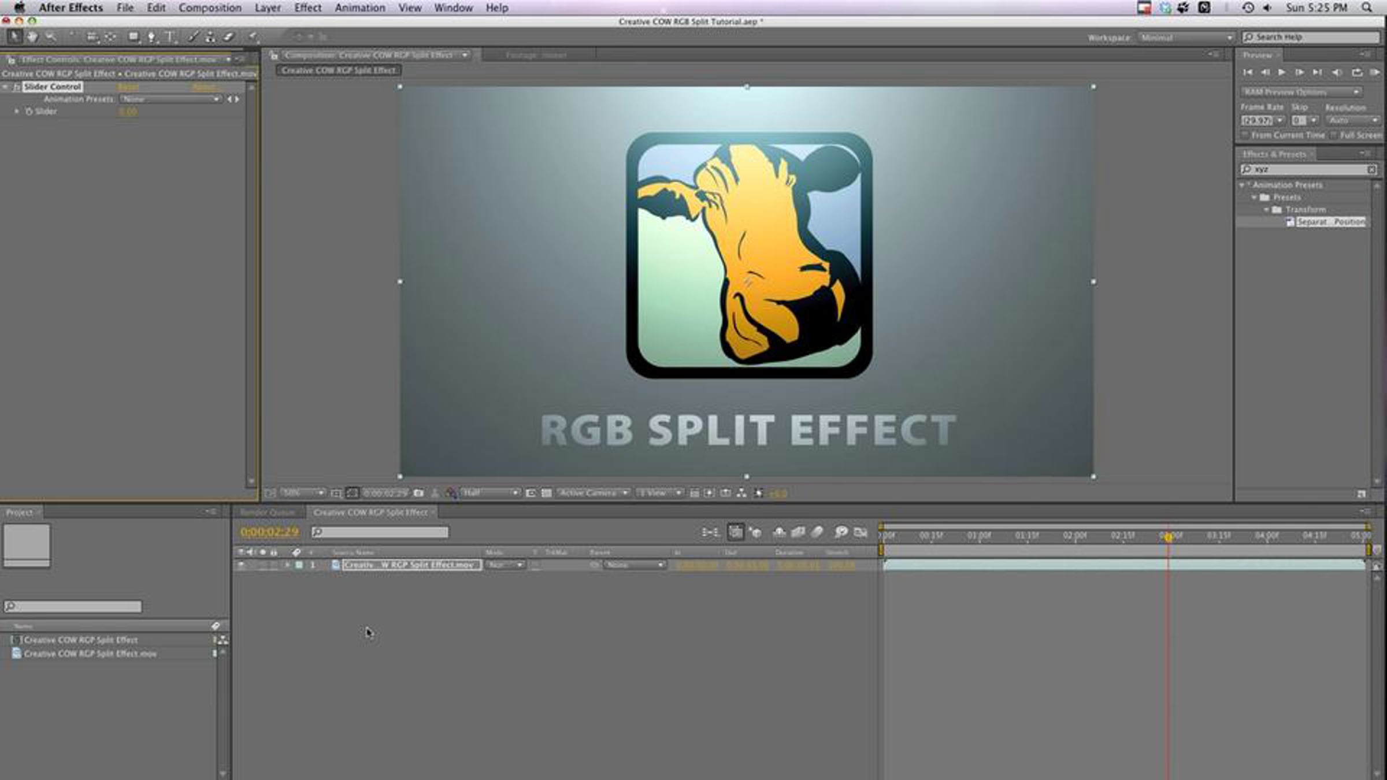Open the Composition menu
Image resolution: width=1387 pixels, height=780 pixels.
point(210,8)
